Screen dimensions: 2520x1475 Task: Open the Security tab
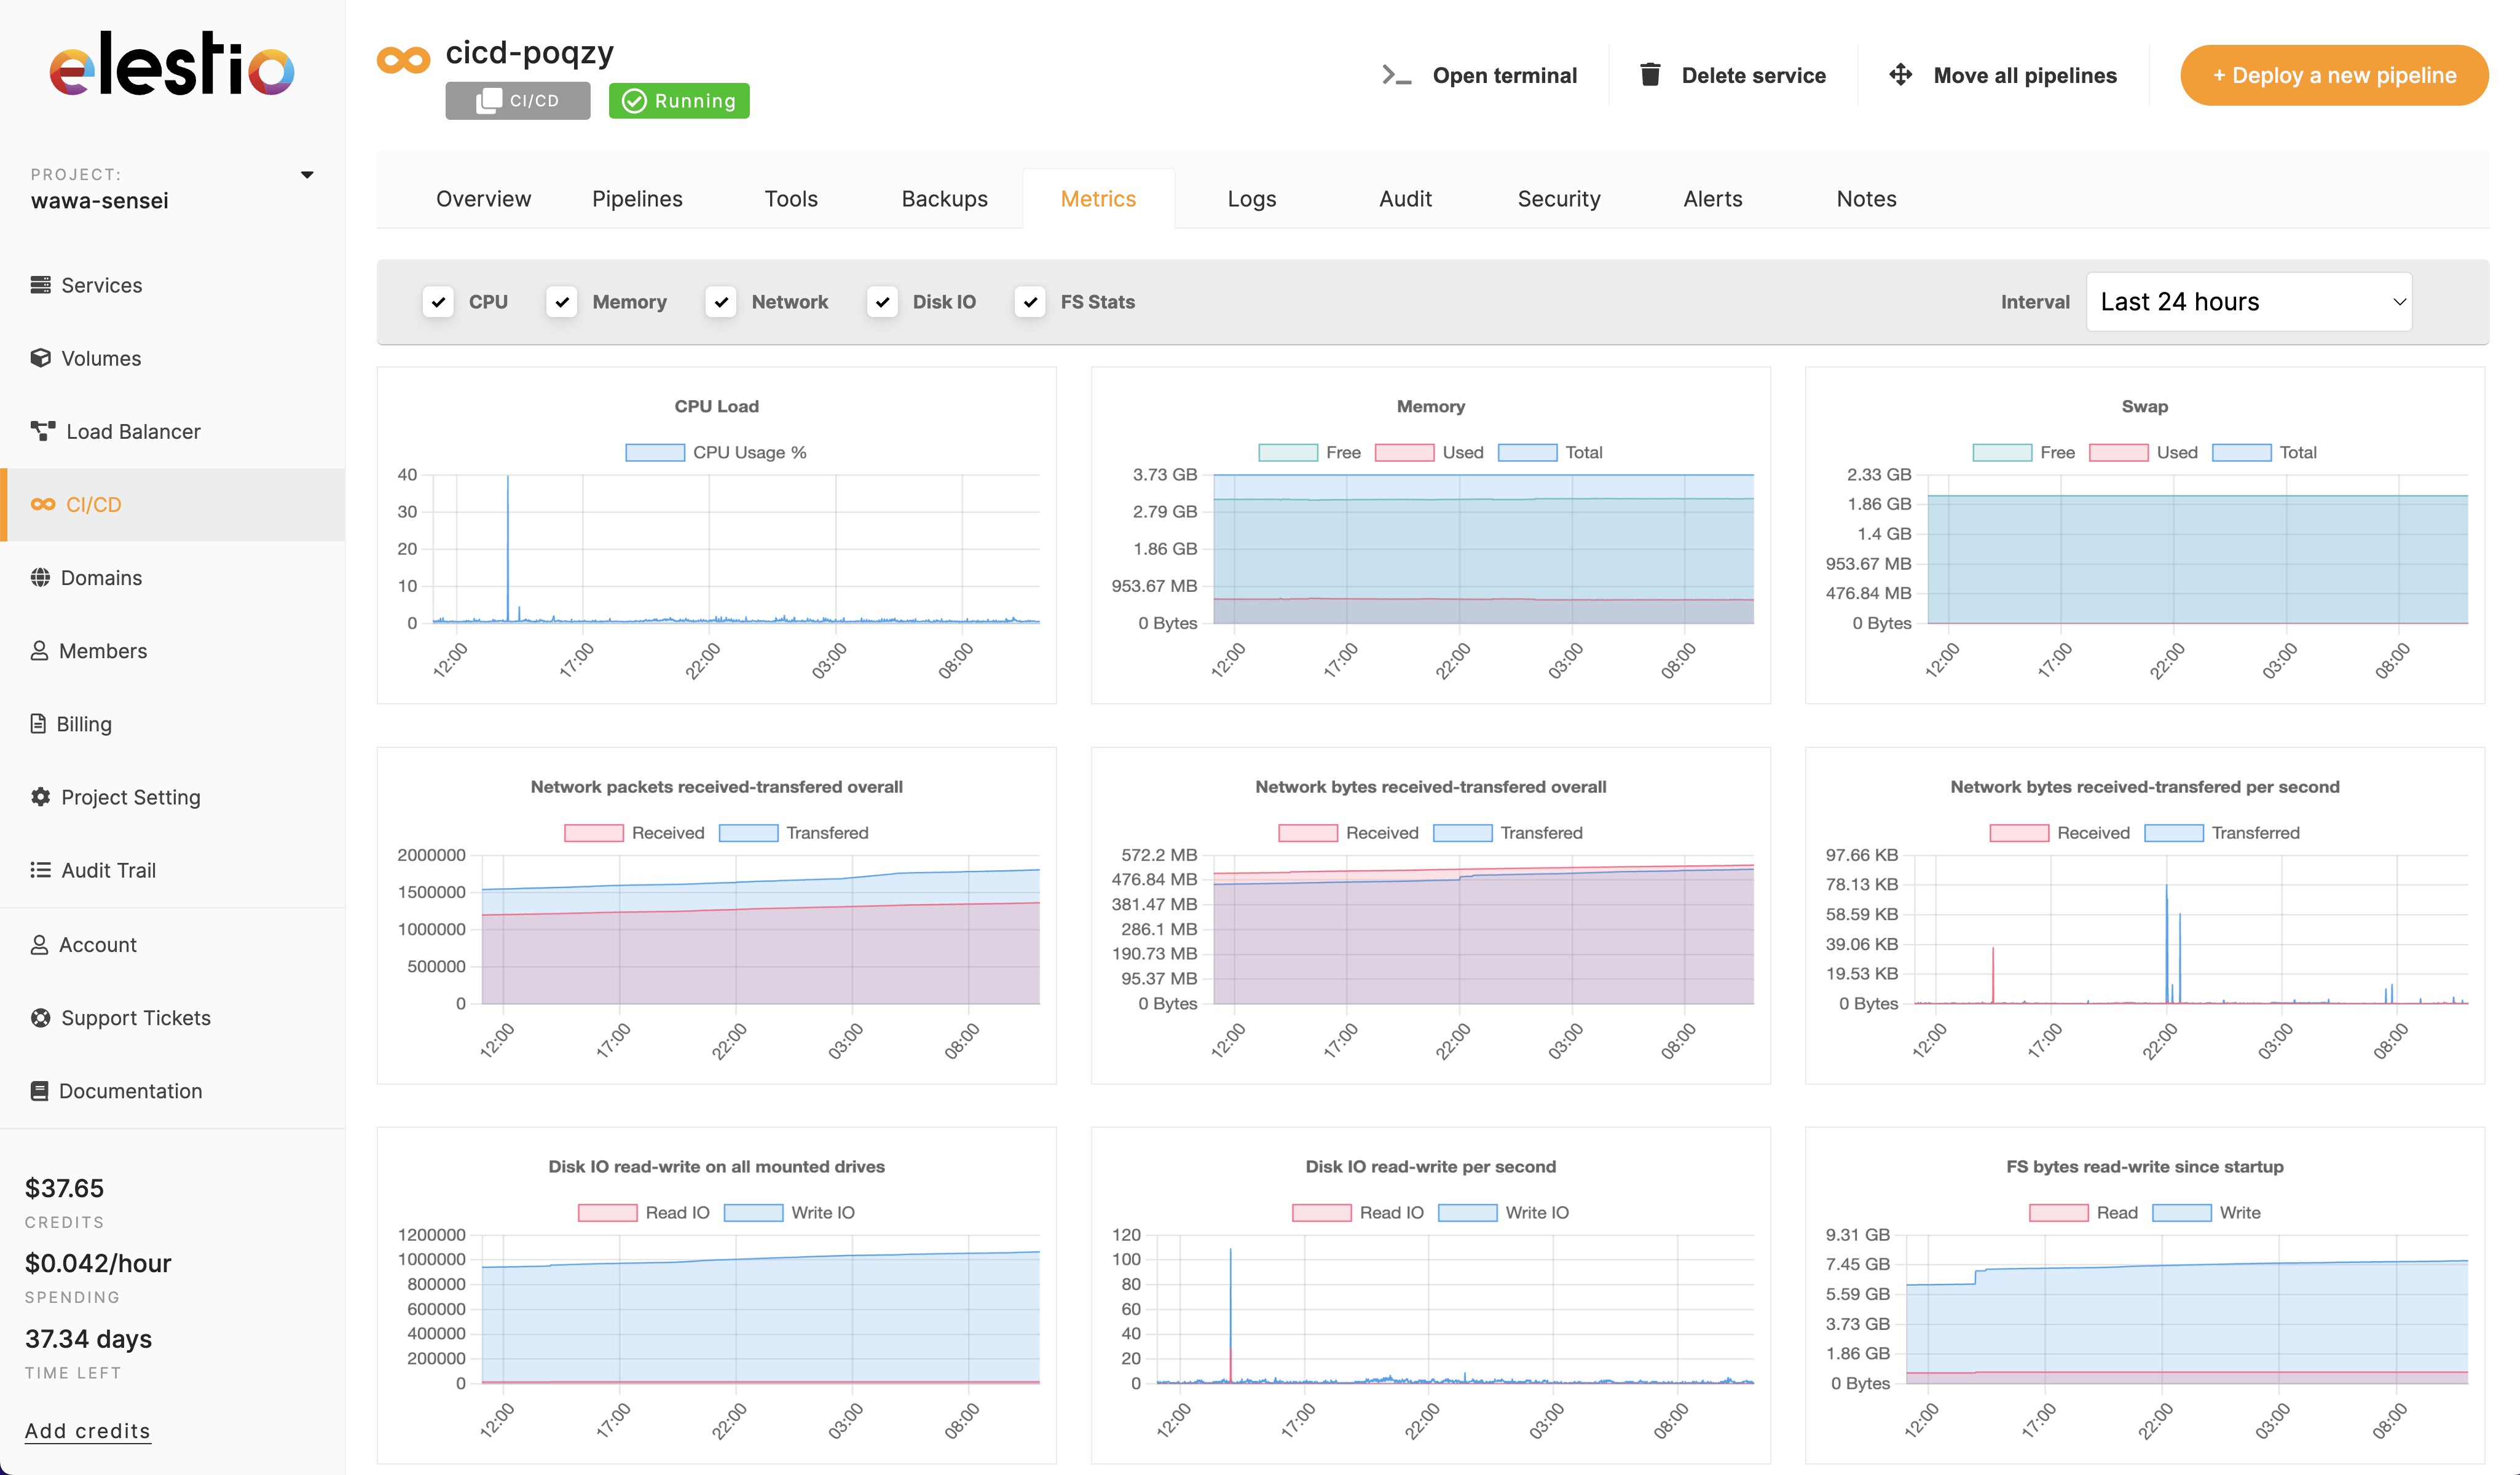click(x=1558, y=198)
